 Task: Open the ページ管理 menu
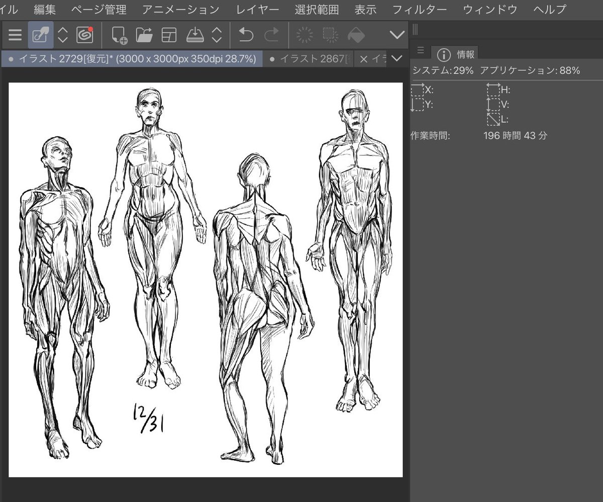click(98, 9)
